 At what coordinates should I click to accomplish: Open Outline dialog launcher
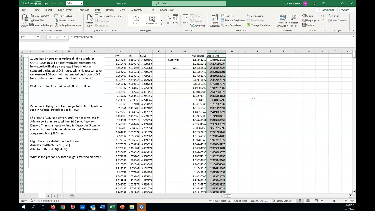325,30
